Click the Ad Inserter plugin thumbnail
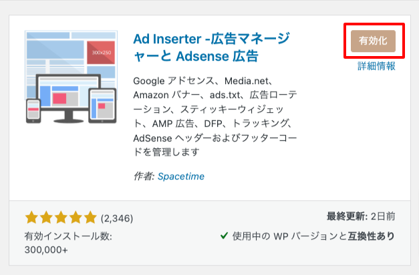 point(71,77)
